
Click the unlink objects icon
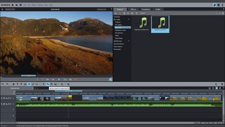pyautogui.click(x=37, y=84)
